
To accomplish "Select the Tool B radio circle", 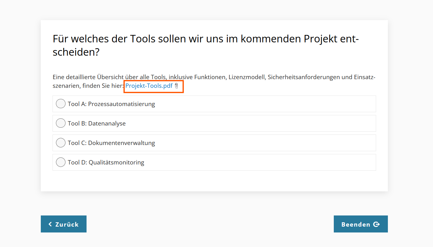I will click(x=61, y=123).
